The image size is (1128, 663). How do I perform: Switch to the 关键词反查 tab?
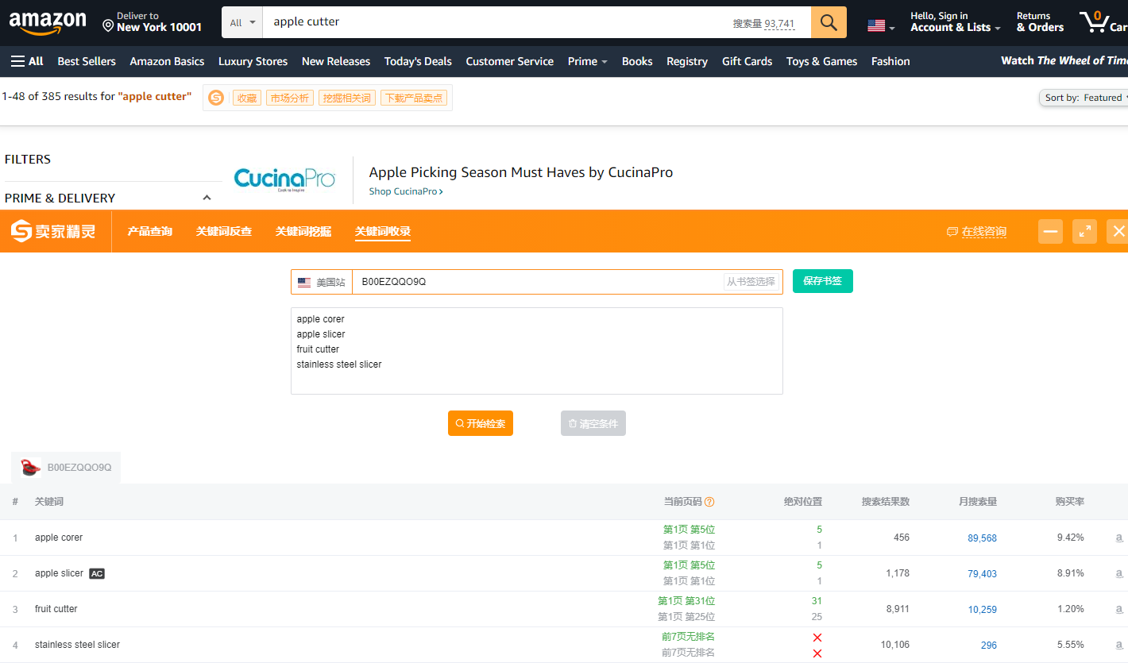click(224, 231)
